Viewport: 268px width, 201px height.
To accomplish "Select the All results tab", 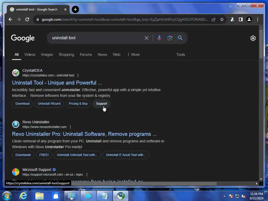I will coord(16,54).
